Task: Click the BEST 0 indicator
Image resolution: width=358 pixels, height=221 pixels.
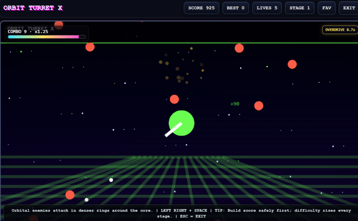Action: tap(235, 8)
